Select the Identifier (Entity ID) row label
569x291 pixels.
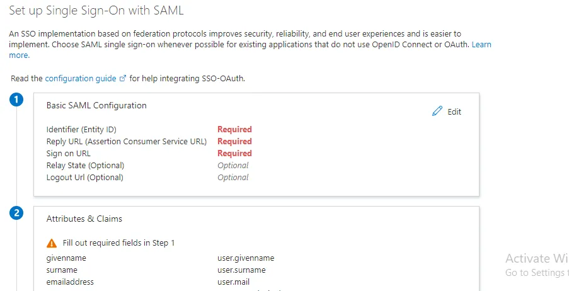(x=81, y=130)
